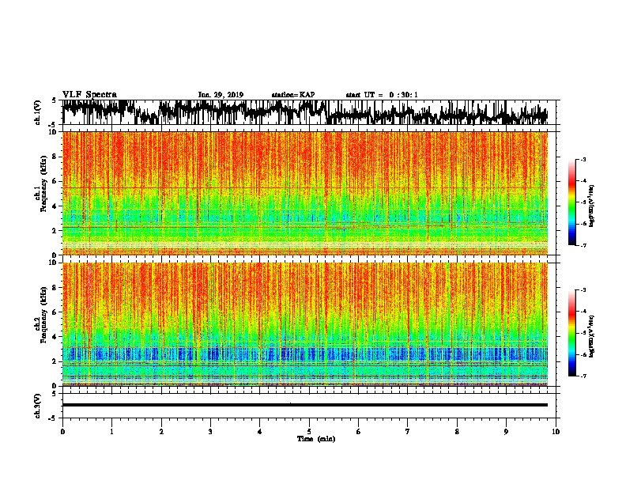Image resolution: width=626 pixels, height=484 pixels.
Task: Click tick label "3" on the Time axis
Action: [x=210, y=432]
